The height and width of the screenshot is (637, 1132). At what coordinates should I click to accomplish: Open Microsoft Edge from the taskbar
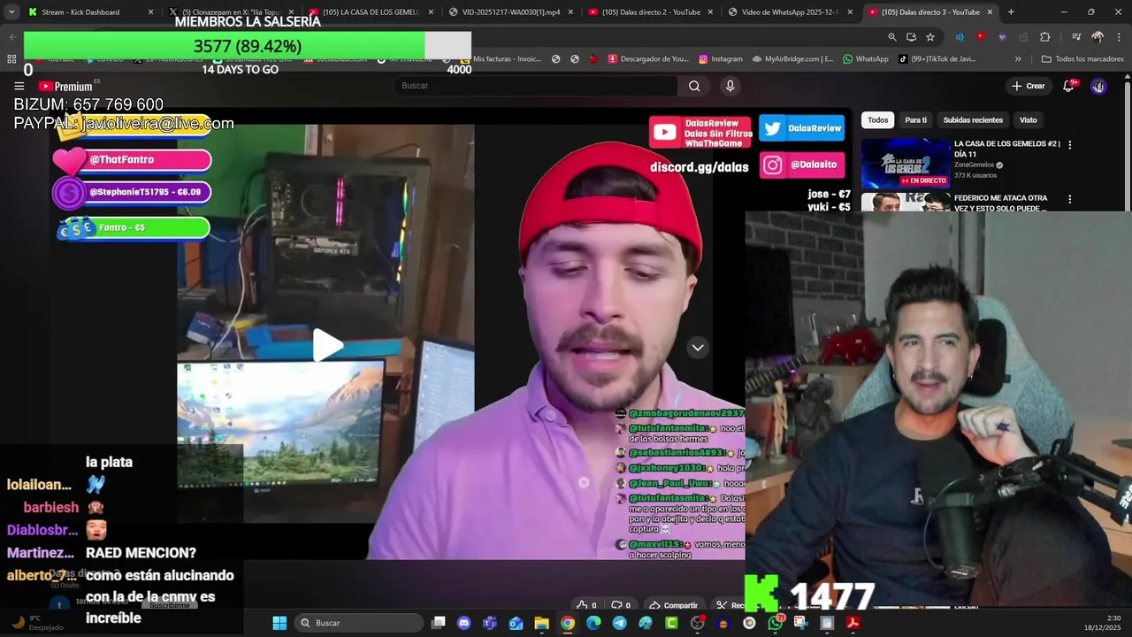point(593,623)
